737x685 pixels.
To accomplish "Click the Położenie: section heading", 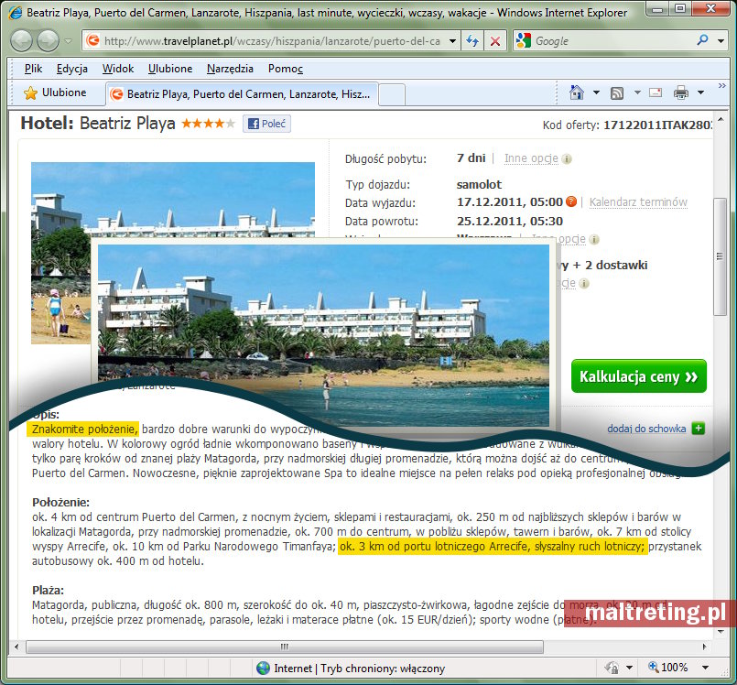I will 60,502.
